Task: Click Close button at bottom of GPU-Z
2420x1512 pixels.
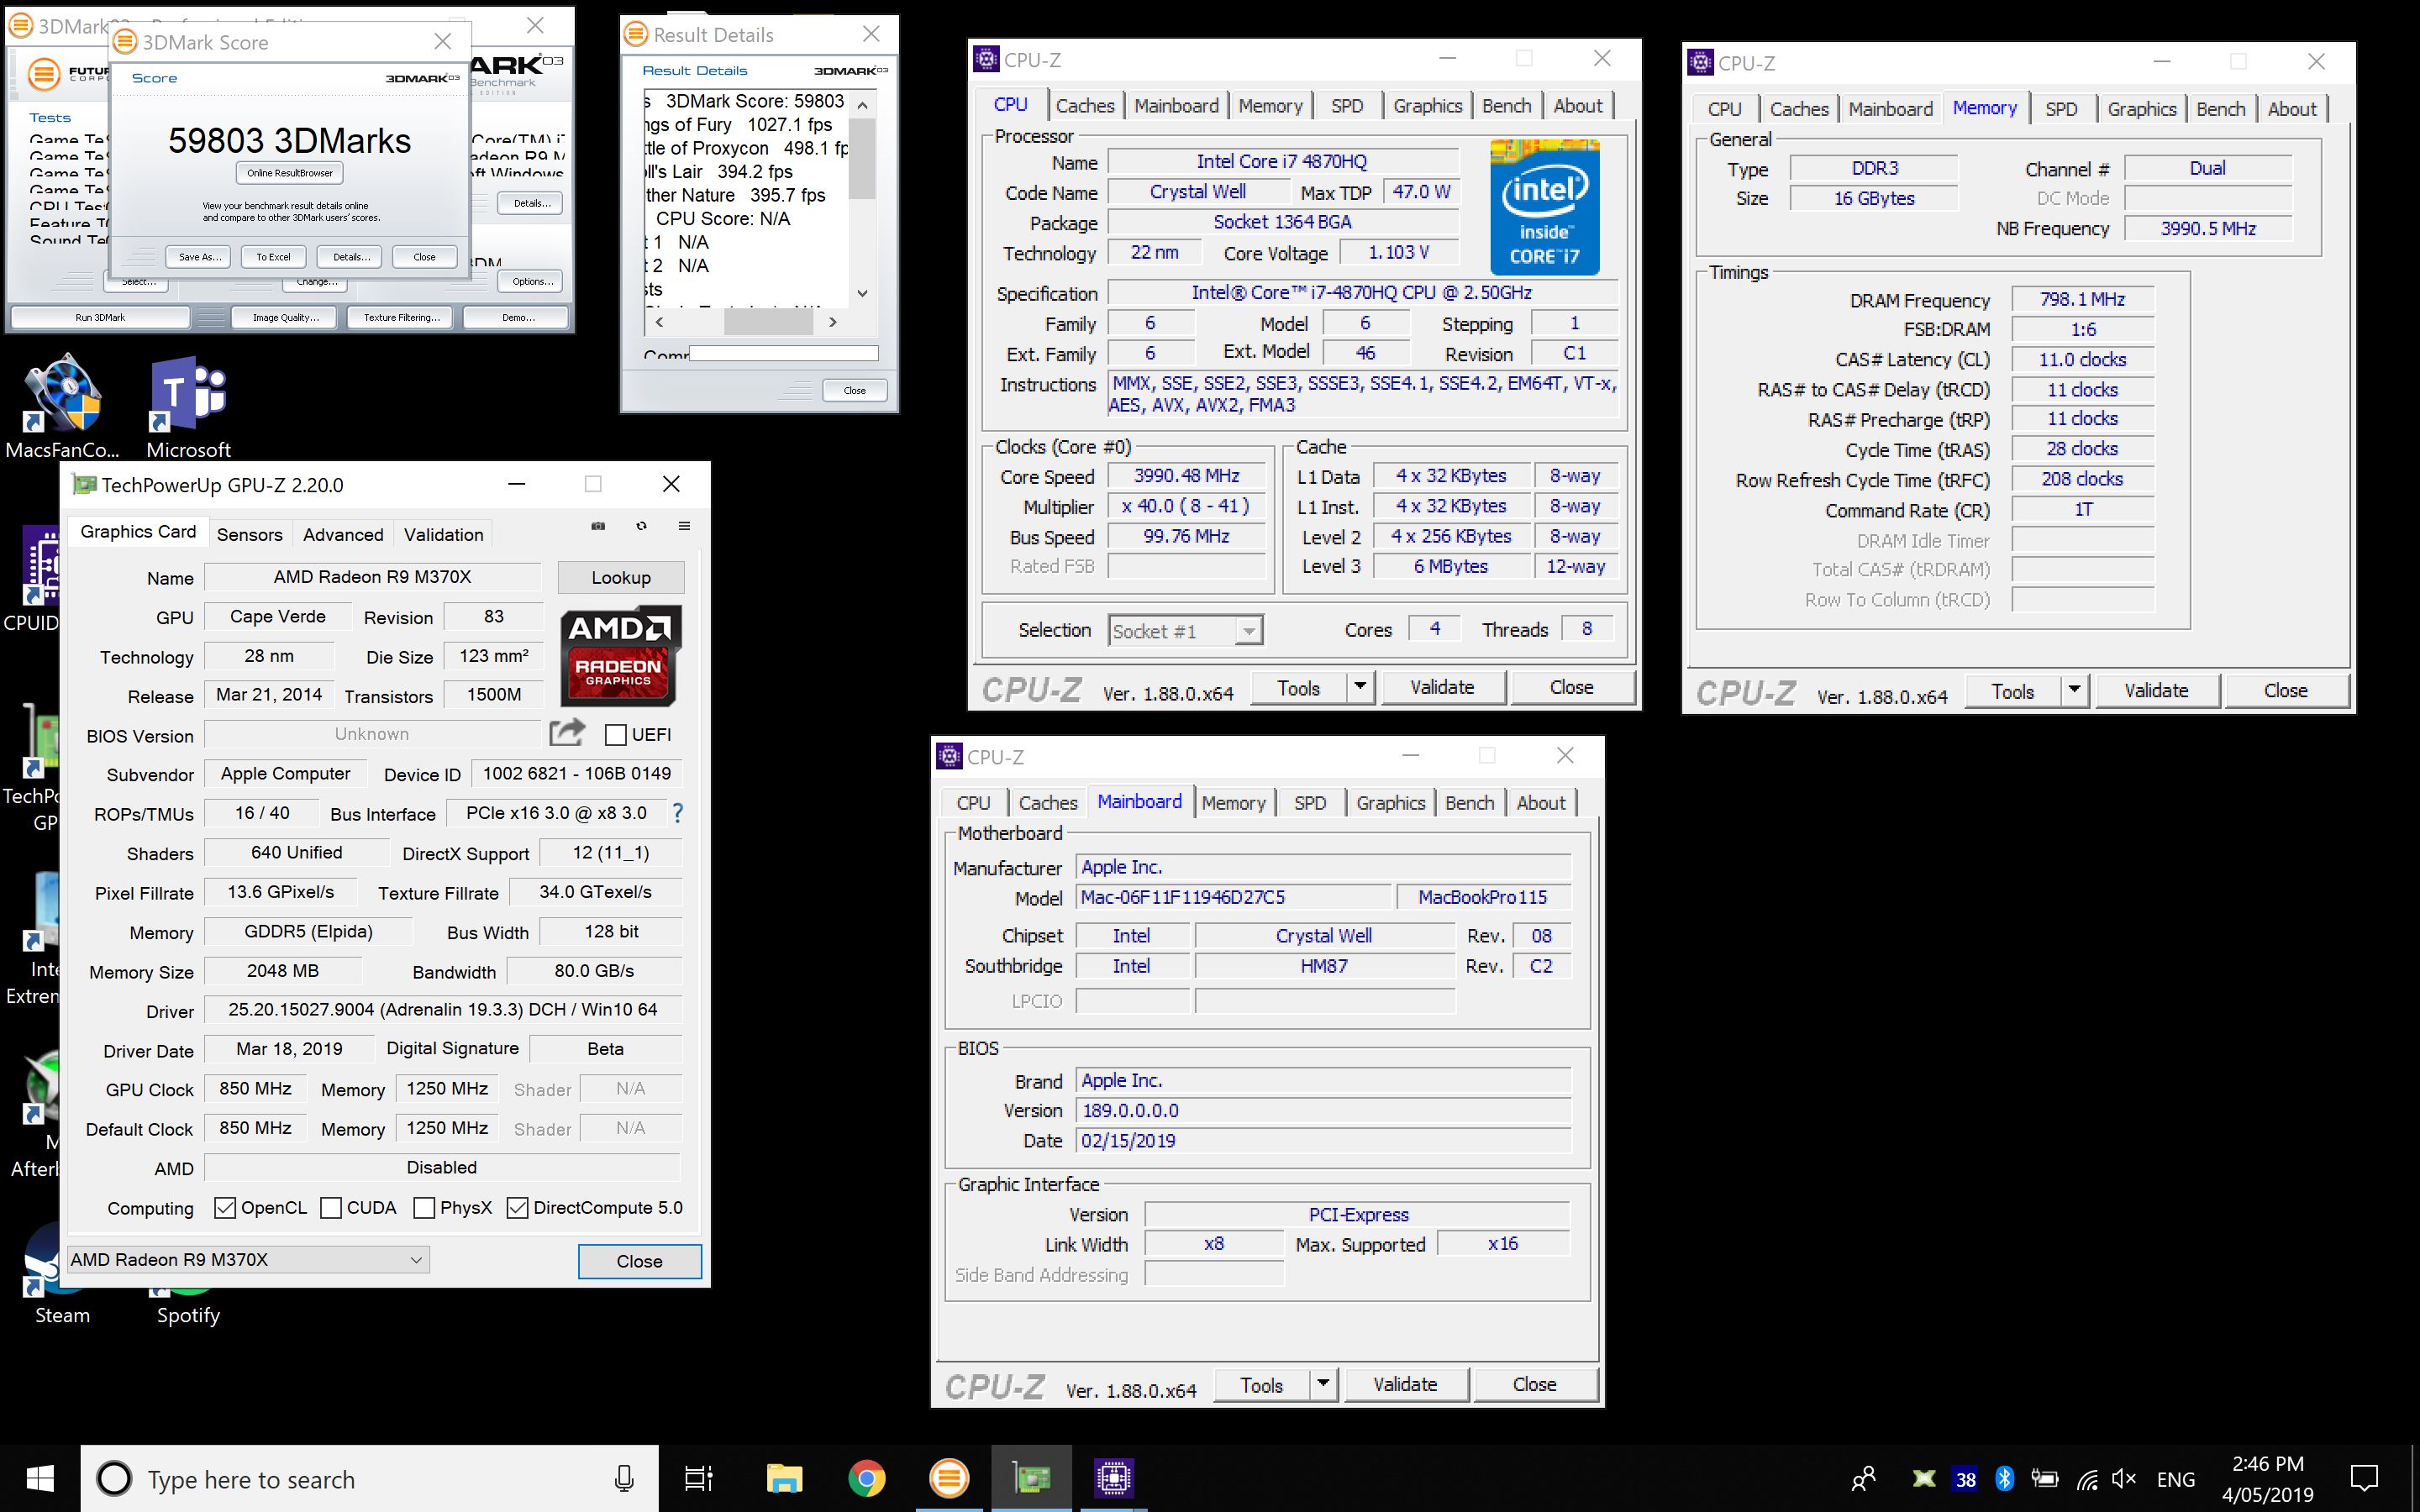Action: [639, 1261]
